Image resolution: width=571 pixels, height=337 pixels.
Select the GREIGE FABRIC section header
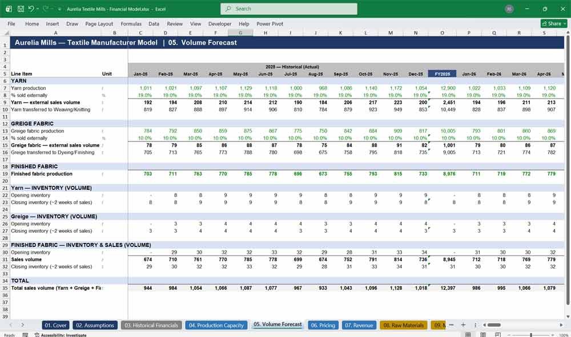pyautogui.click(x=32, y=124)
